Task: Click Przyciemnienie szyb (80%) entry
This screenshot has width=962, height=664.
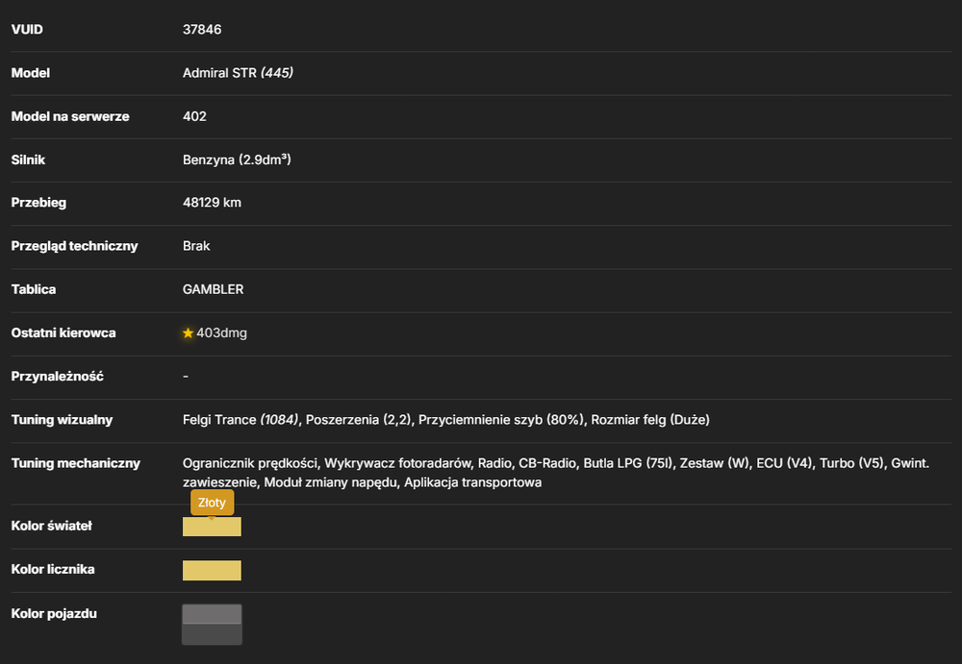Action: 501,420
